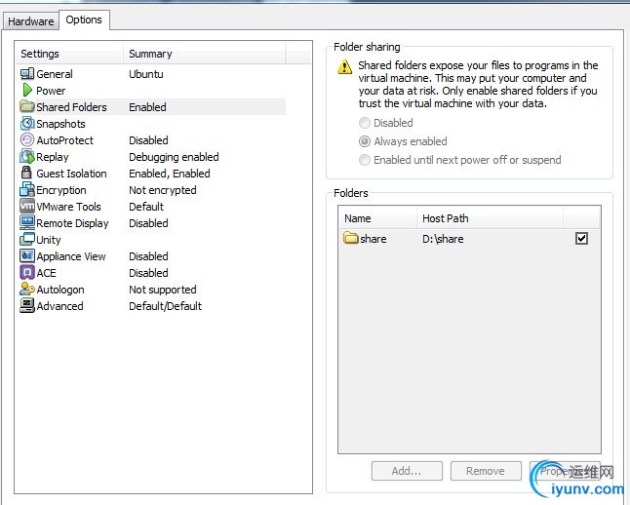Image resolution: width=630 pixels, height=505 pixels.
Task: Click the Default summary beside VMware Tools
Action: click(x=146, y=207)
